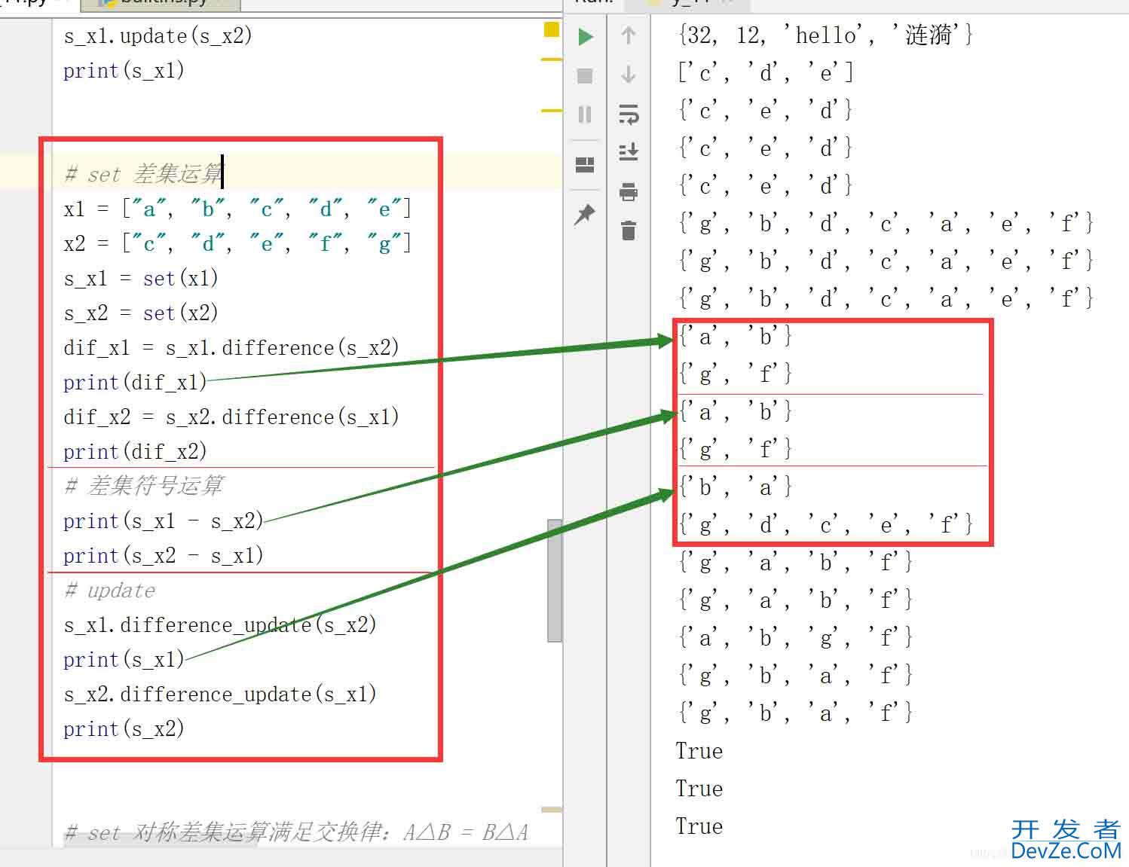Click the line print(s_x2)
Image resolution: width=1129 pixels, height=867 pixels.
pyautogui.click(x=124, y=729)
